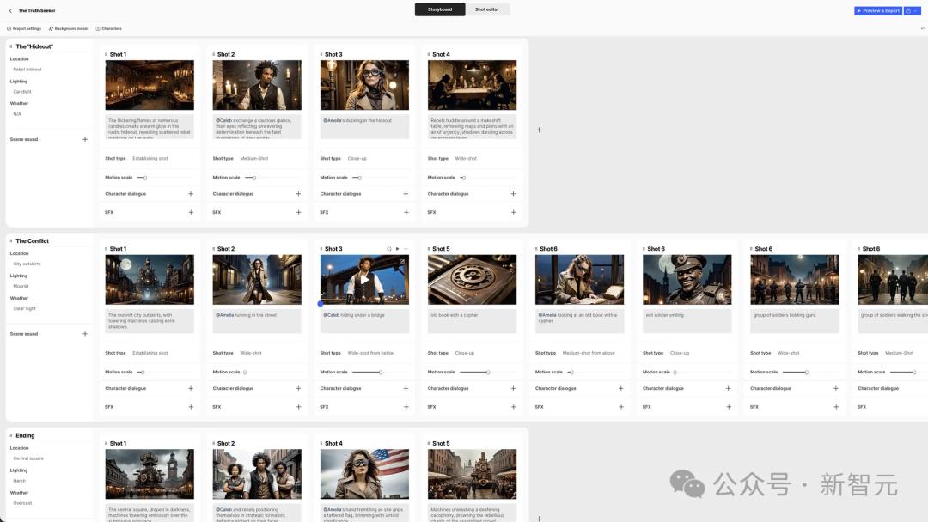Image resolution: width=928 pixels, height=522 pixels.
Task: Select the Ending Shot 4 thumbnail with flag
Action: [x=364, y=474]
